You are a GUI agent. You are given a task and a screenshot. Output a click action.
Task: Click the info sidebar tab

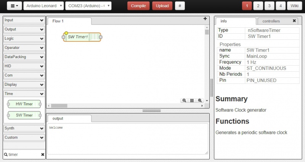[x=236, y=21]
